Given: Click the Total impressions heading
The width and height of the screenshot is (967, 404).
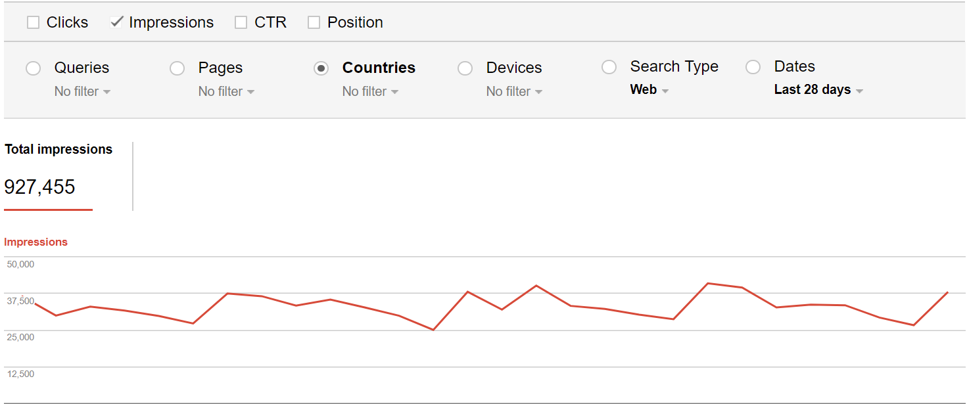Looking at the screenshot, I should tap(59, 150).
